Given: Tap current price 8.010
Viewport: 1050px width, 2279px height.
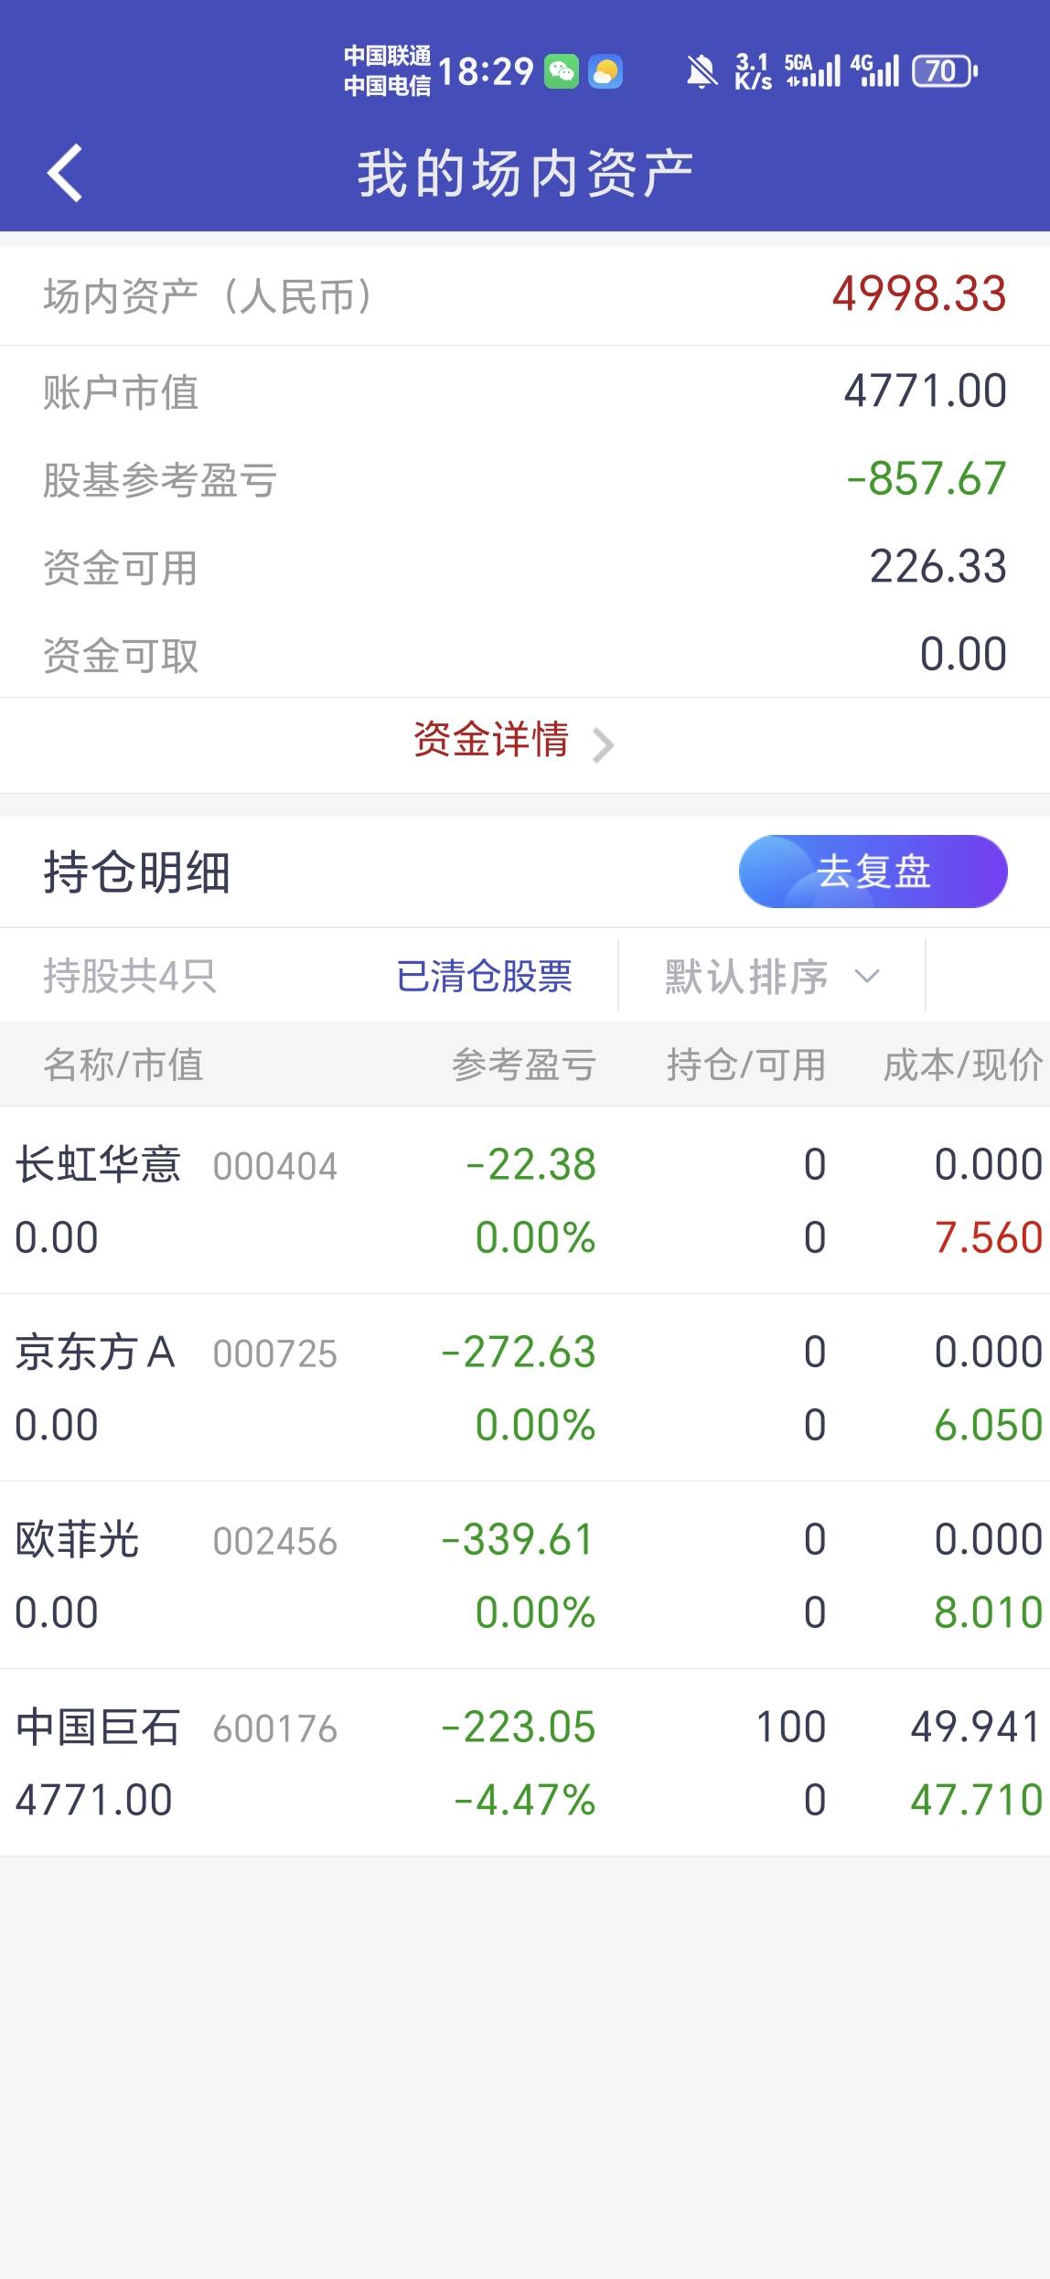Looking at the screenshot, I should click(989, 1612).
